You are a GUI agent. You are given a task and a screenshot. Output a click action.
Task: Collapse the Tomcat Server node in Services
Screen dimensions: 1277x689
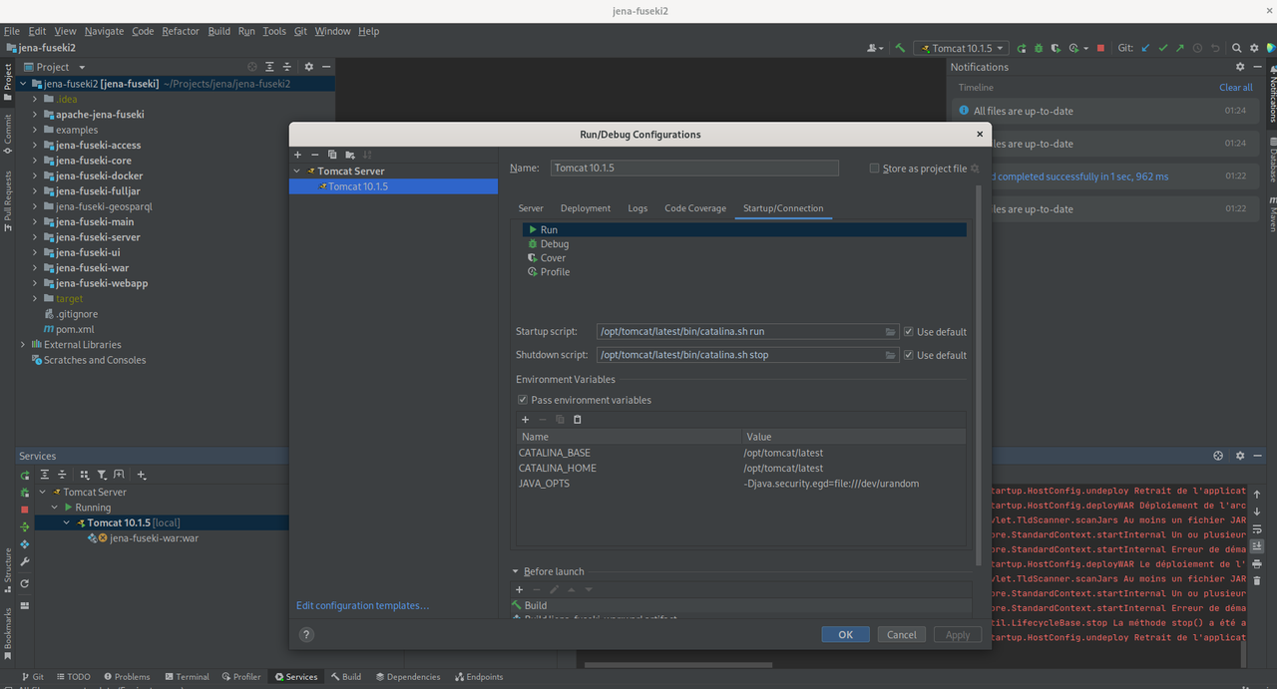click(43, 493)
